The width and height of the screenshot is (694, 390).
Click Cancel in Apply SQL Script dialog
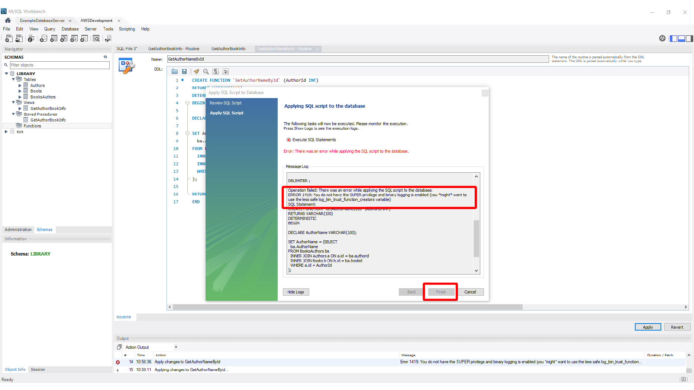point(470,292)
